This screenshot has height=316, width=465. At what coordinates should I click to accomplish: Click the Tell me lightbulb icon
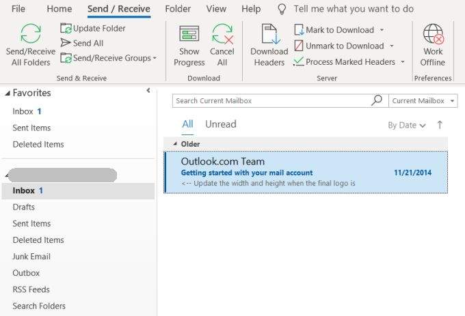282,9
